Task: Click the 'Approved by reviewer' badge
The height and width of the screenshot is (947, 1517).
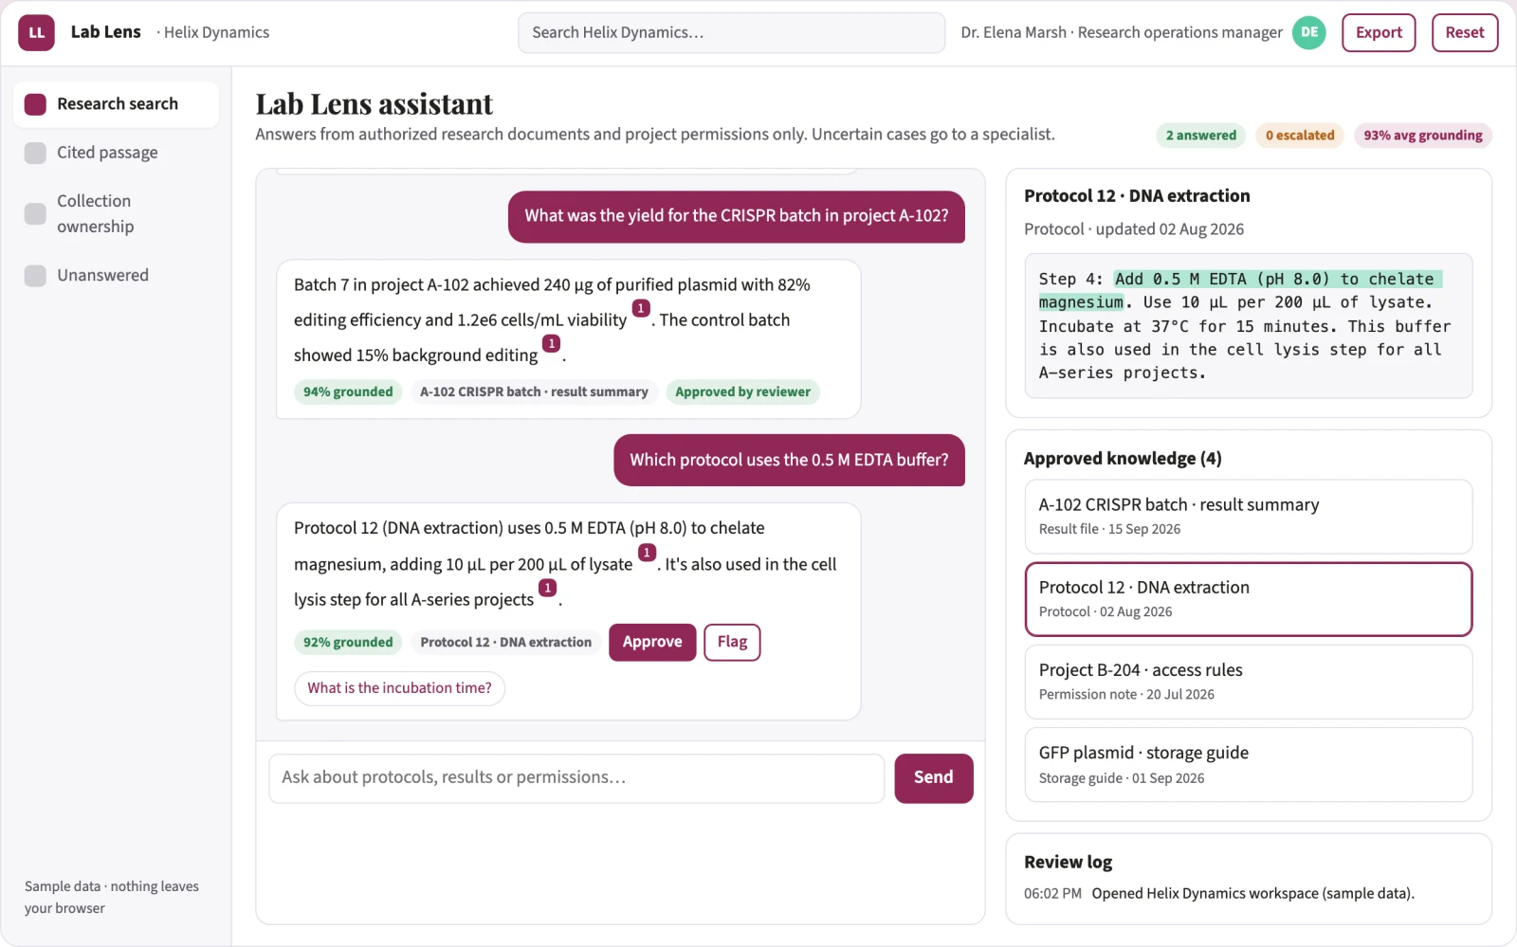Action: coord(742,392)
